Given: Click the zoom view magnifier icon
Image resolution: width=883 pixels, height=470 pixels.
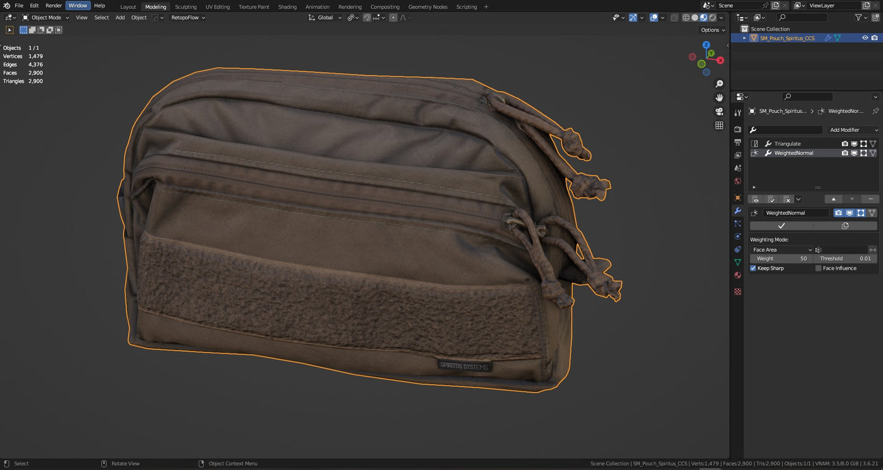Looking at the screenshot, I should click(x=719, y=84).
